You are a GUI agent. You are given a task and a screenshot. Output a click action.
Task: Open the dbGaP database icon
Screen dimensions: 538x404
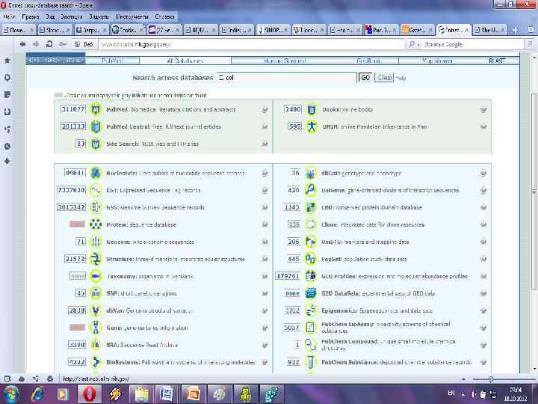click(311, 173)
